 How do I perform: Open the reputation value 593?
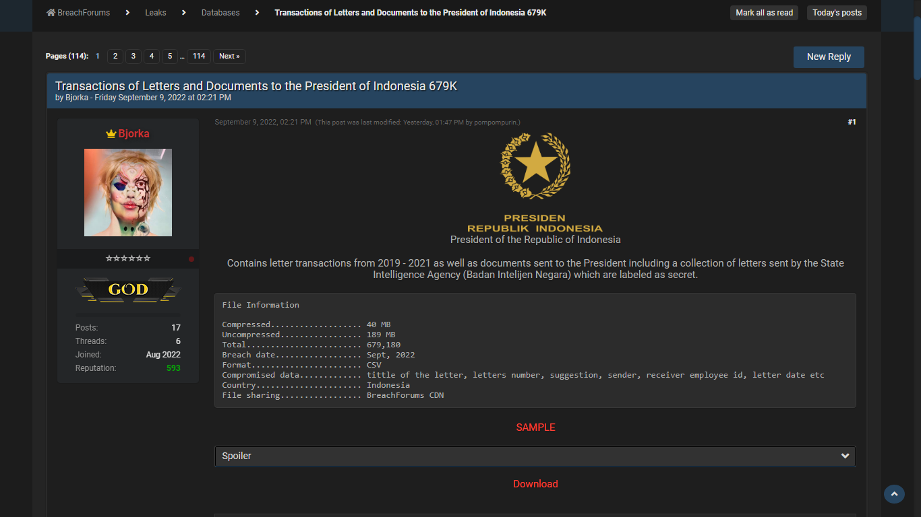173,368
